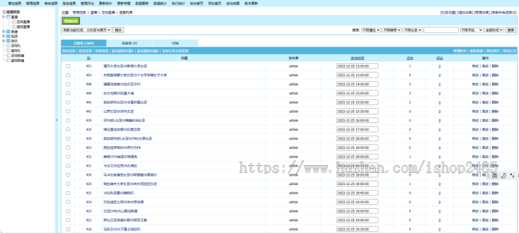Open the 不限头条 search dropdown
Viewport: 519px width, 234px height.
[x=413, y=30]
